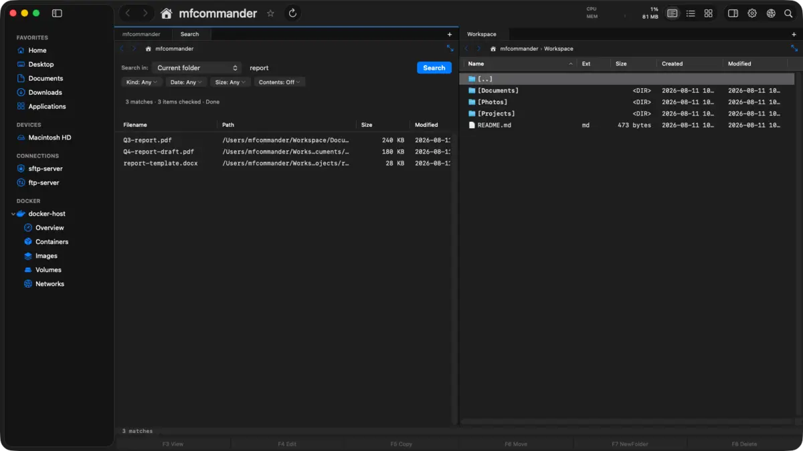Sort the right pane by Created column
Viewport: 803px width, 451px height.
tap(690, 63)
